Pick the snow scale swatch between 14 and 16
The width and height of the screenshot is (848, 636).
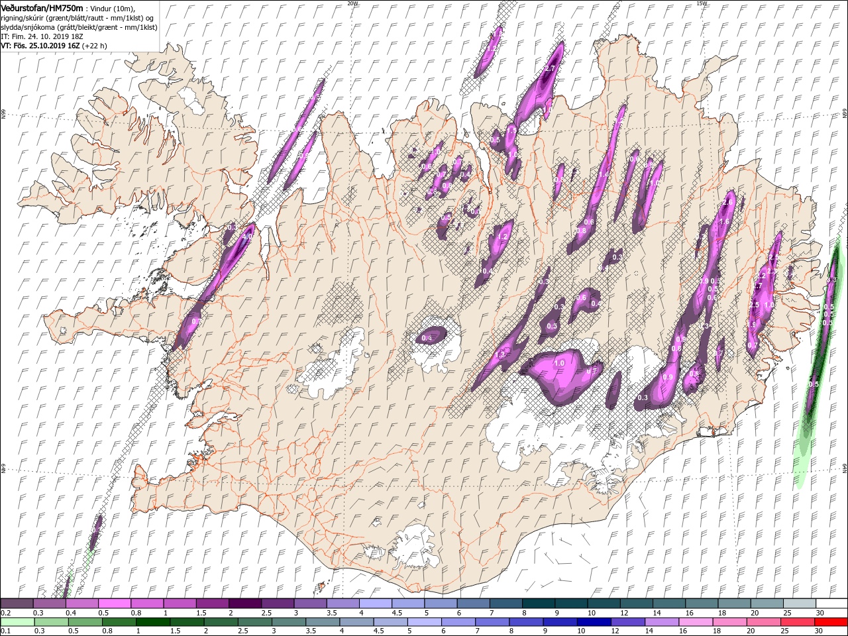pos(669,603)
